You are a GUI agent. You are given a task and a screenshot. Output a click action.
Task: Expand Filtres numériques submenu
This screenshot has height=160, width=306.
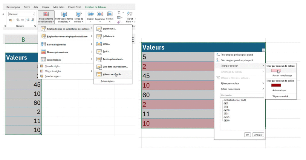240,89
